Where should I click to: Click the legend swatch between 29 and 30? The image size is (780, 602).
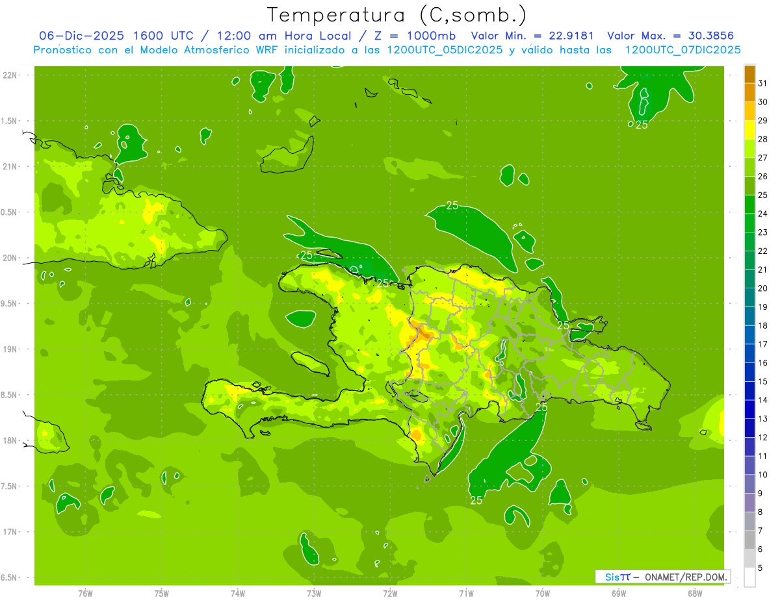[749, 112]
